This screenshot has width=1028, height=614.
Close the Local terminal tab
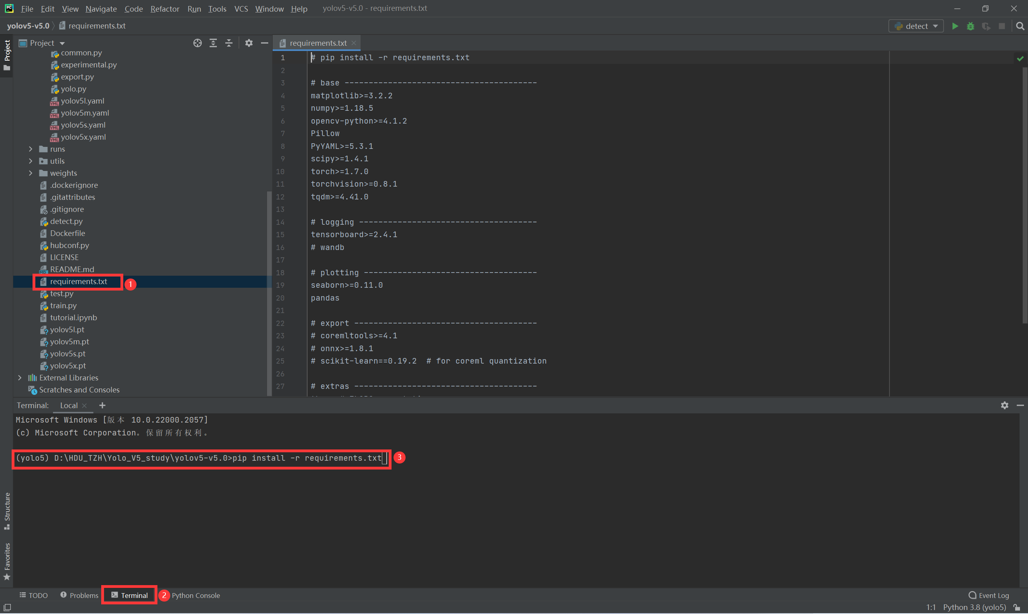[x=84, y=406]
